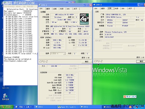Click the moon half-width icon on the IME bar
The width and height of the screenshot is (145, 109).
(x=129, y=97)
